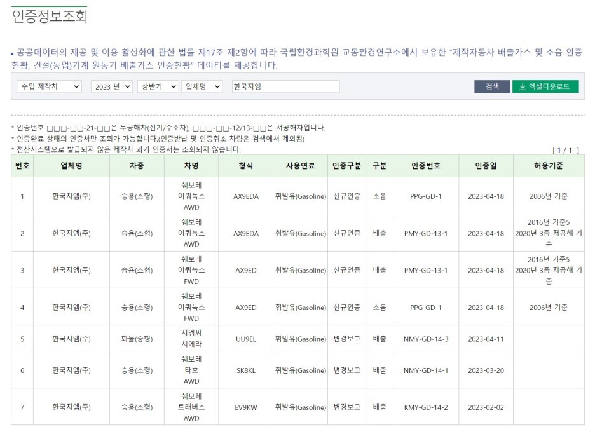Click model code EV9KW
The height and width of the screenshot is (434, 595).
coord(246,407)
